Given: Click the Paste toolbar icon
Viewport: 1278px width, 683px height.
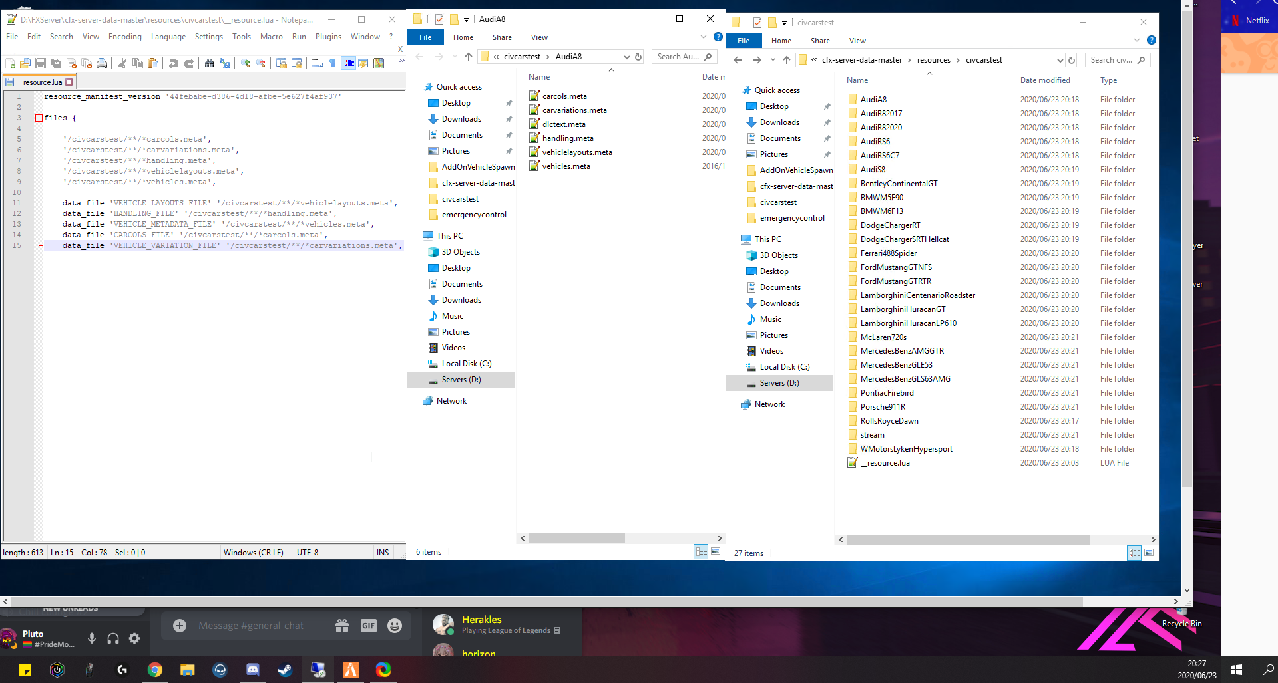Looking at the screenshot, I should [153, 63].
